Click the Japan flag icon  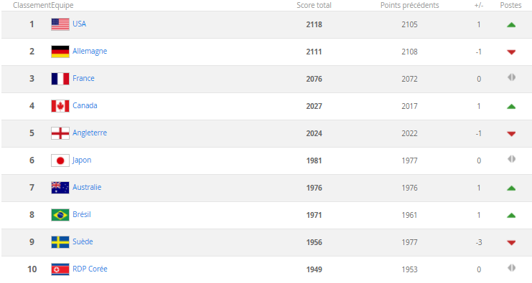click(x=60, y=160)
